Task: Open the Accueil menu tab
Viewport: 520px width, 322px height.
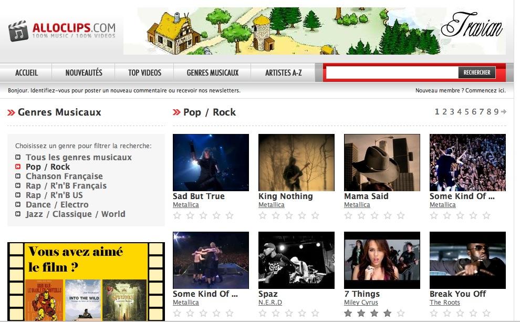Action: [27, 72]
